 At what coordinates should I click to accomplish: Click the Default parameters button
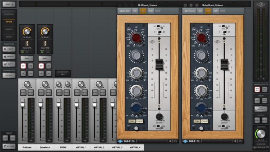9,75
